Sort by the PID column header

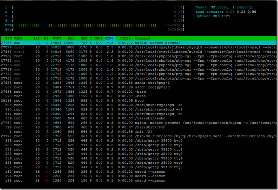8,38
